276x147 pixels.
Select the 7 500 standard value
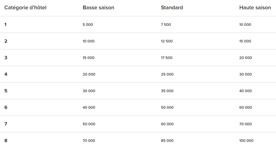(x=166, y=25)
